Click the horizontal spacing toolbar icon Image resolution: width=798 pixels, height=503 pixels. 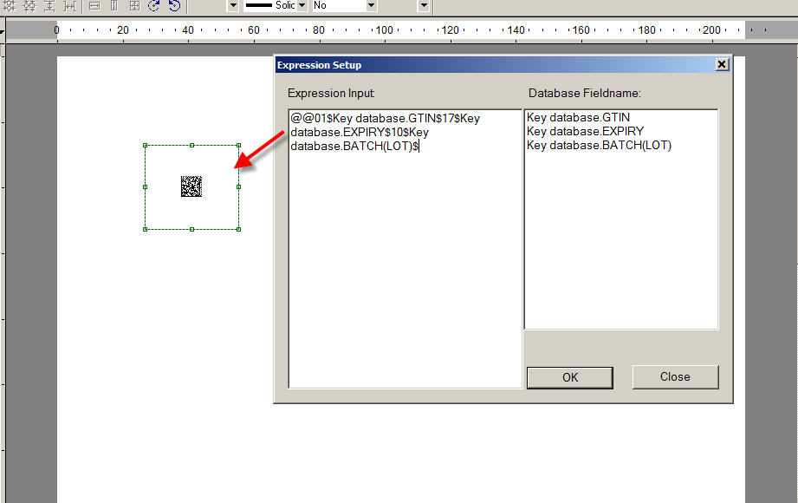69,5
